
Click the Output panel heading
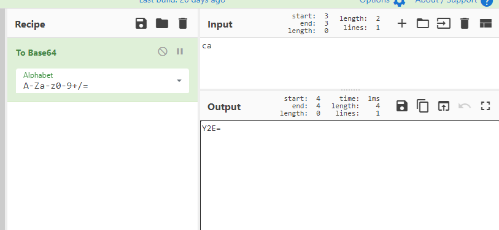click(224, 107)
